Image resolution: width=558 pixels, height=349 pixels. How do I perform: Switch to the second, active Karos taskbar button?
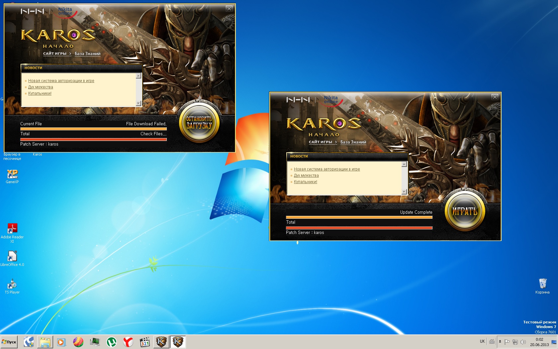[178, 342]
